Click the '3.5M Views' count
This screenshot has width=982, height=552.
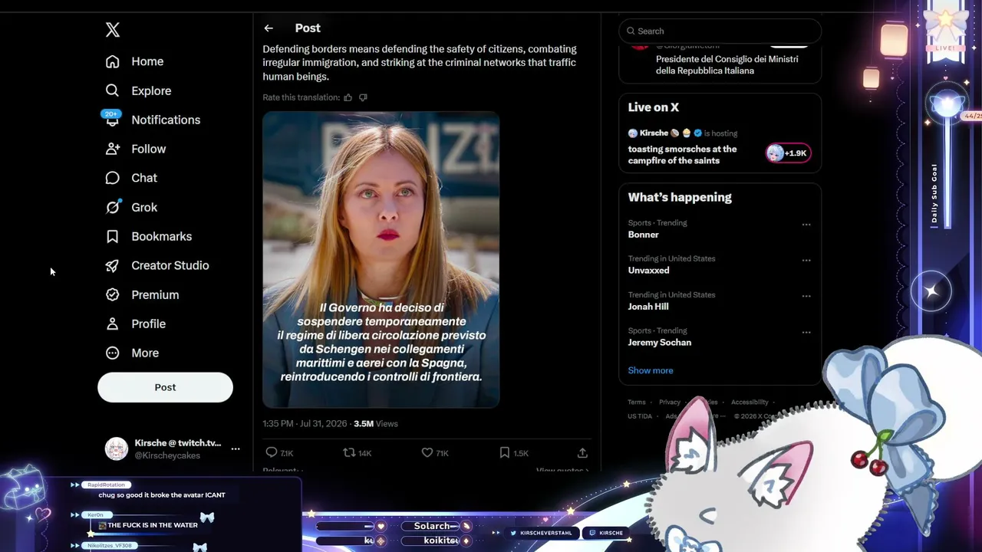(376, 423)
